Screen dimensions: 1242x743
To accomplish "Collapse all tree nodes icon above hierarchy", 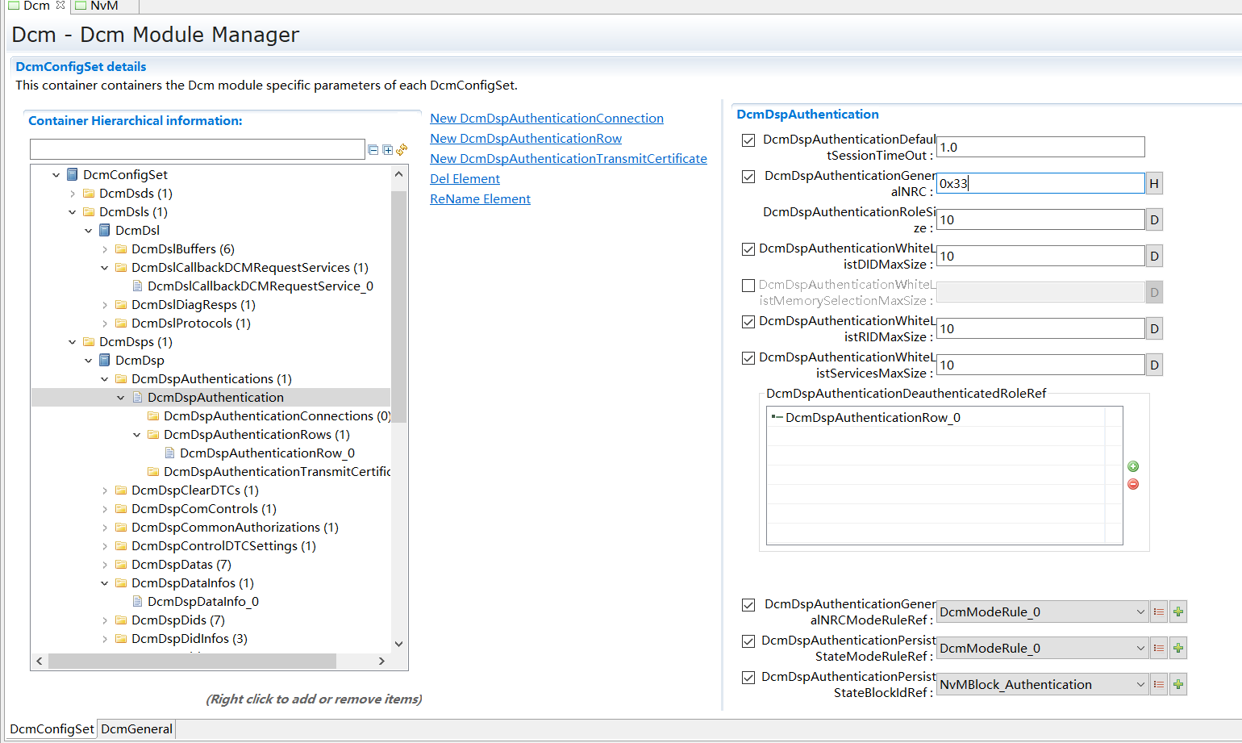I will pos(373,149).
